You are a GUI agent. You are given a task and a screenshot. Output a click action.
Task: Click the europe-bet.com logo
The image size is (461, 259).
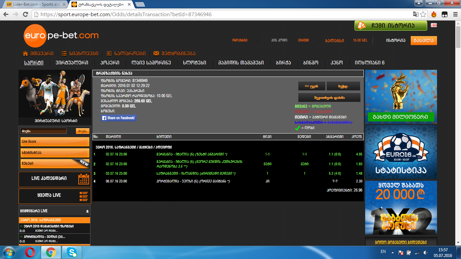click(61, 35)
